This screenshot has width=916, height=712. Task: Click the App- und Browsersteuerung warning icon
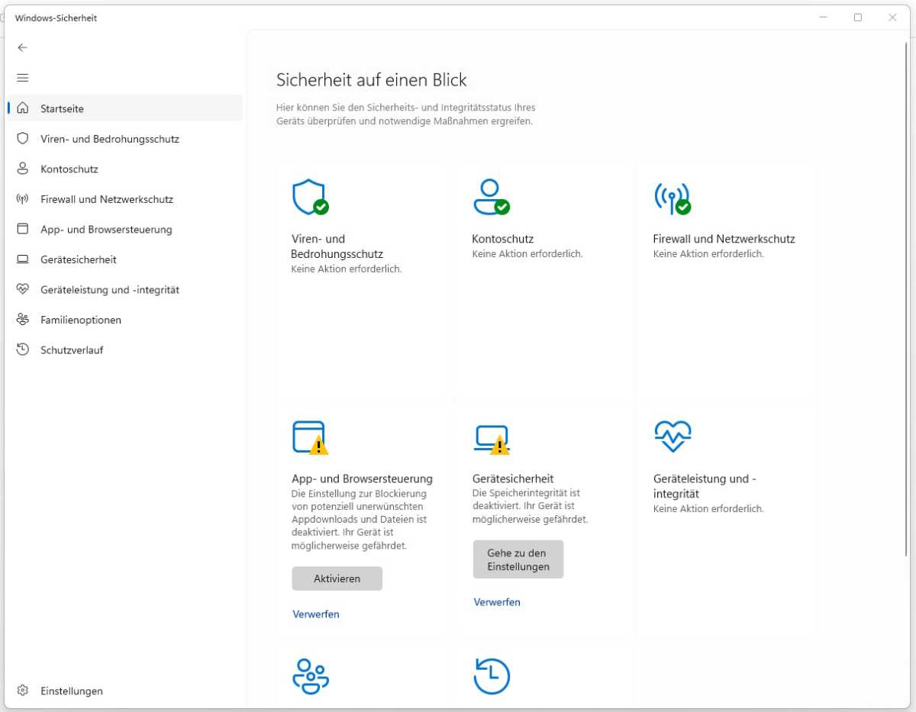(x=310, y=437)
